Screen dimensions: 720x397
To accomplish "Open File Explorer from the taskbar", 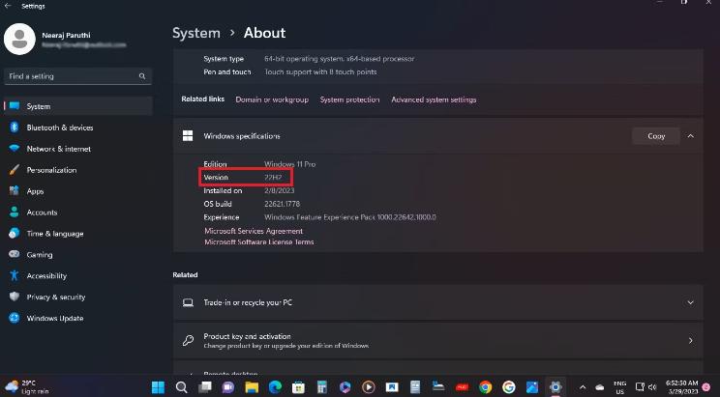I will 252,387.
